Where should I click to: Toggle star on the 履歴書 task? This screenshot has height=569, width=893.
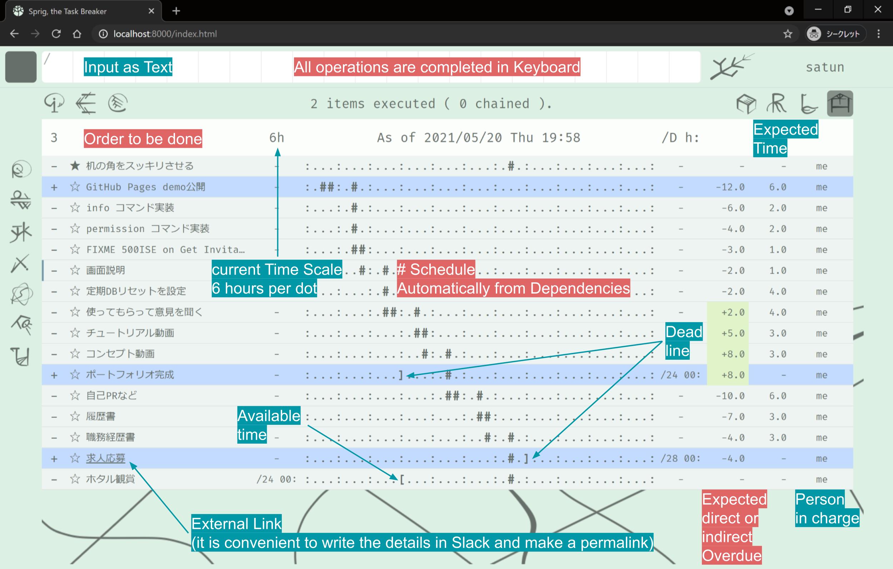(75, 416)
